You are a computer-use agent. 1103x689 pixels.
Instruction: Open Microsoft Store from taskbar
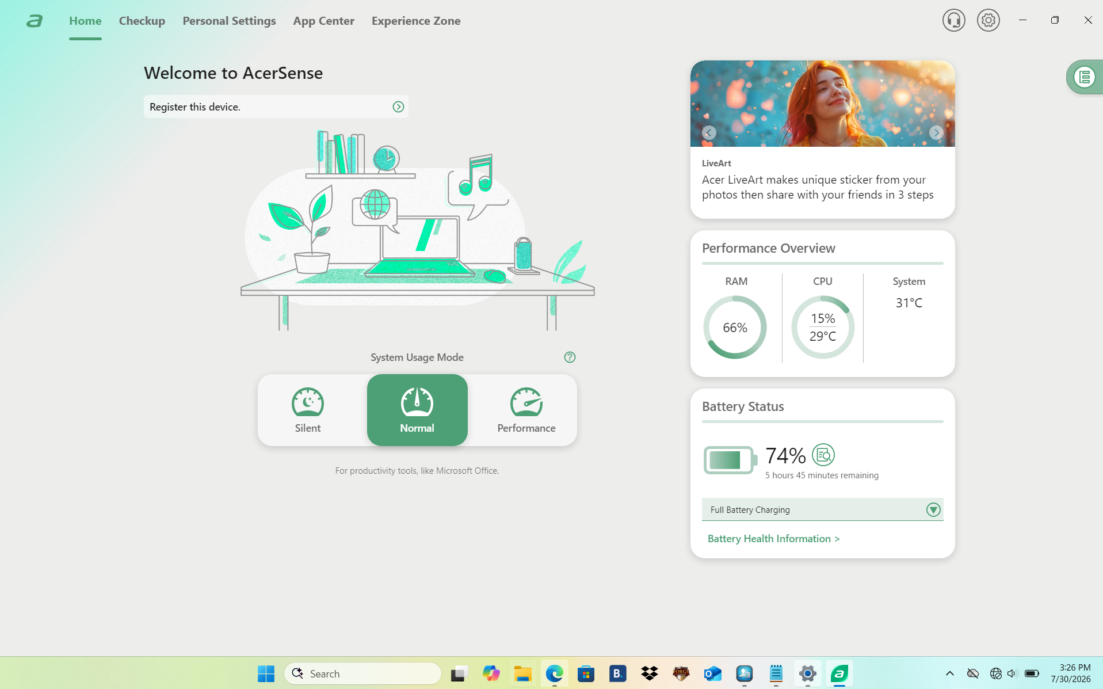(x=586, y=673)
